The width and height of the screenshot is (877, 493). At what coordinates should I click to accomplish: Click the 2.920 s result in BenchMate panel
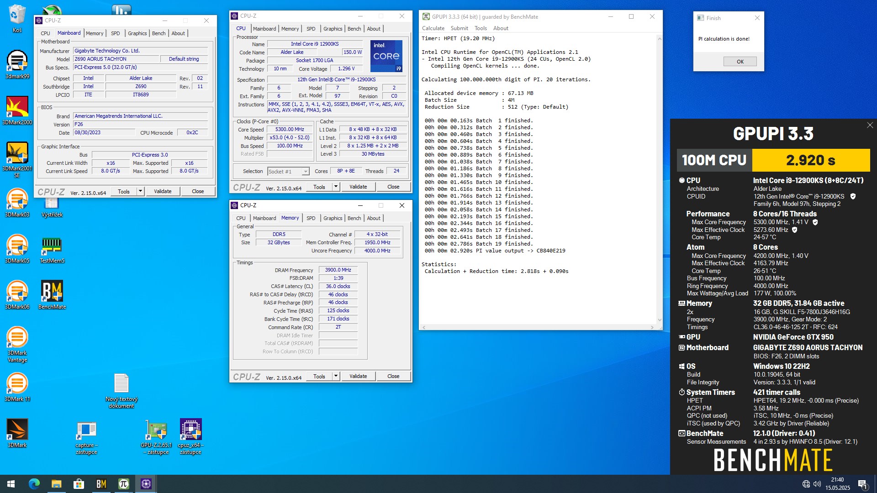coord(811,160)
